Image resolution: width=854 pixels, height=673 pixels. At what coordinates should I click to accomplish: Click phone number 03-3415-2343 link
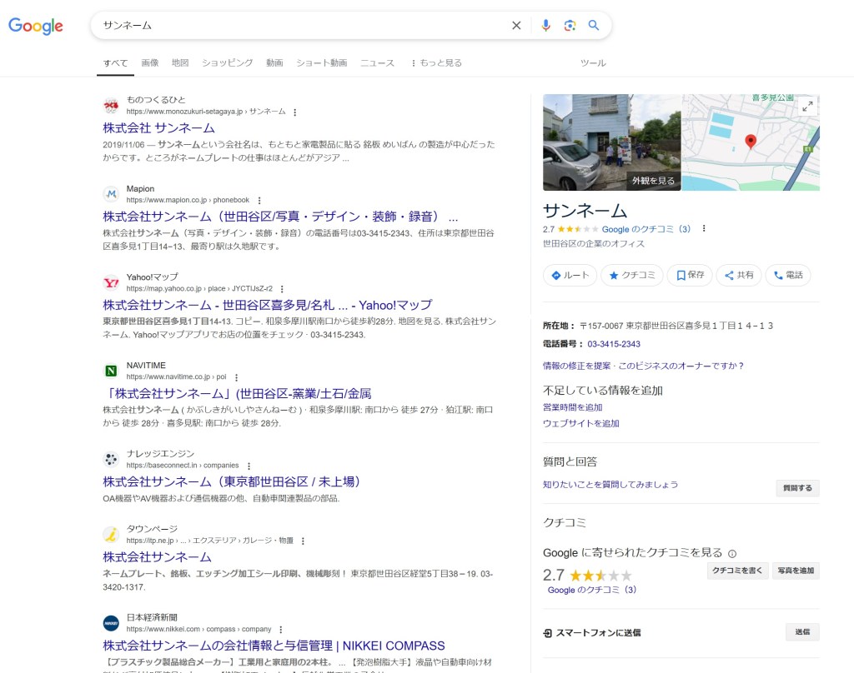click(614, 344)
